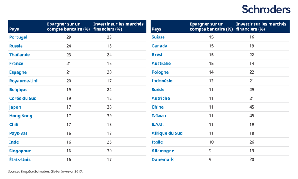
Task: Open the Hong Kong country link
Action: coord(21,116)
